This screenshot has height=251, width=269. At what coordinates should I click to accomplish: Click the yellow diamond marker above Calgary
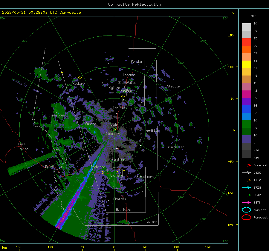tap(118, 172)
